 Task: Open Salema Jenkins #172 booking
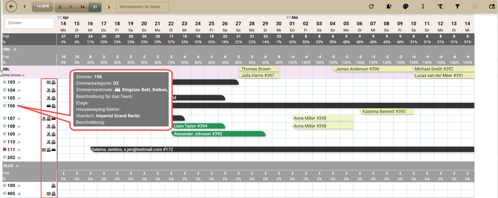click(282, 149)
